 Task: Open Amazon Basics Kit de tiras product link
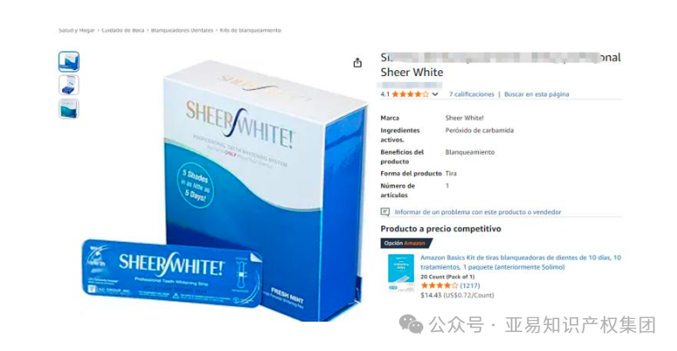520,262
